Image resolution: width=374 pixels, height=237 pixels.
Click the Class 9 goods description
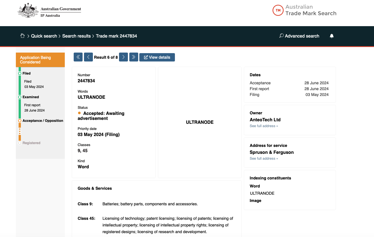click(150, 204)
